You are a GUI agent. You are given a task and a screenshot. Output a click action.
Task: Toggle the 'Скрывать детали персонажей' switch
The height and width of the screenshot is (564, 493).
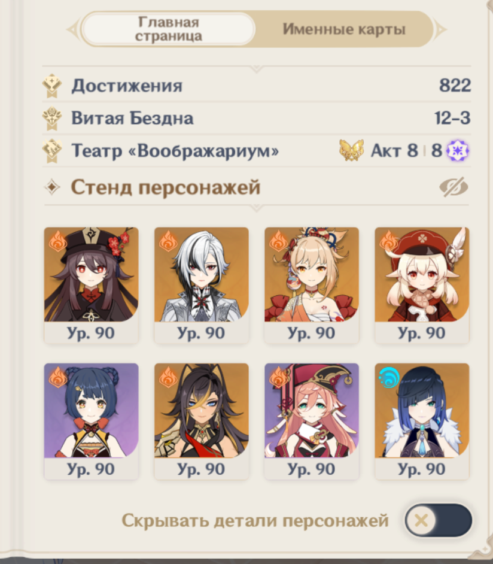[x=438, y=520]
